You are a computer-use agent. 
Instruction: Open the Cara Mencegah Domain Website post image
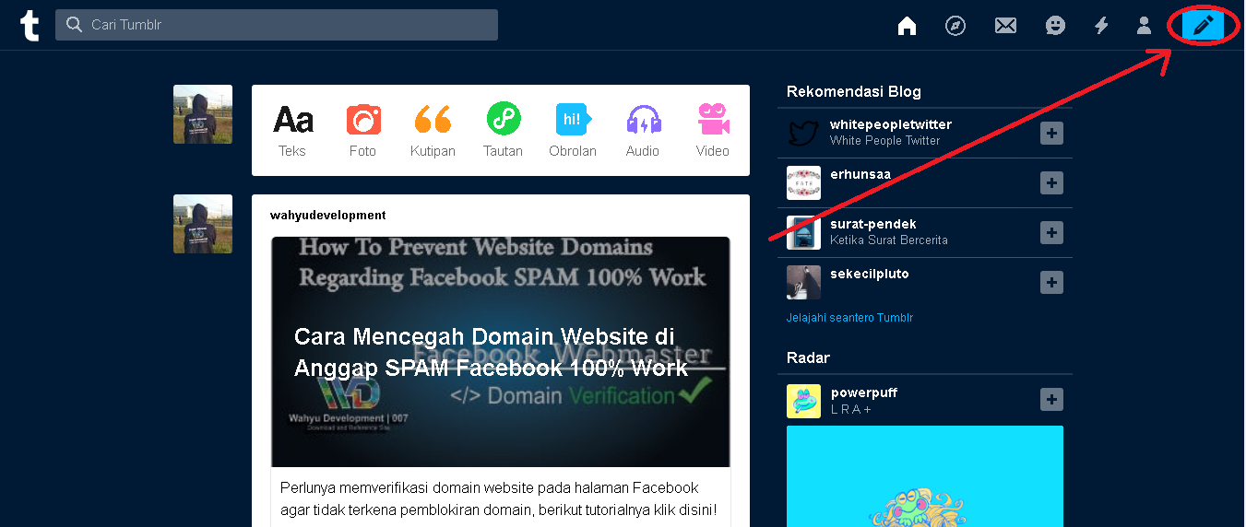pos(501,352)
